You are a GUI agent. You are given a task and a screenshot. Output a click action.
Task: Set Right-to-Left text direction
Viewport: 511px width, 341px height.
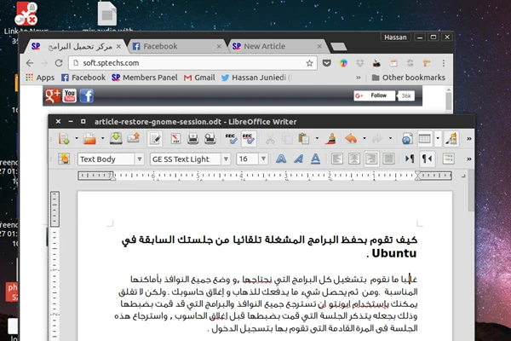(x=427, y=159)
